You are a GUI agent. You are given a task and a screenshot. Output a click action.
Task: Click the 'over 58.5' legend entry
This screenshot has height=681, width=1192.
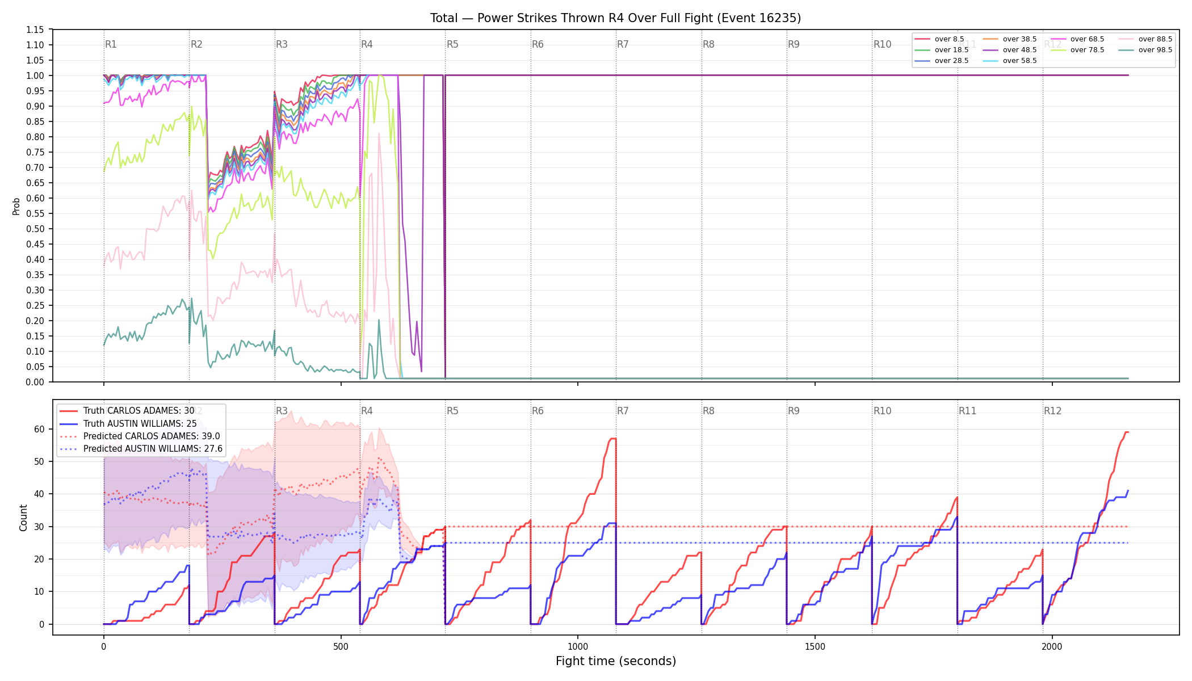pyautogui.click(x=1009, y=61)
